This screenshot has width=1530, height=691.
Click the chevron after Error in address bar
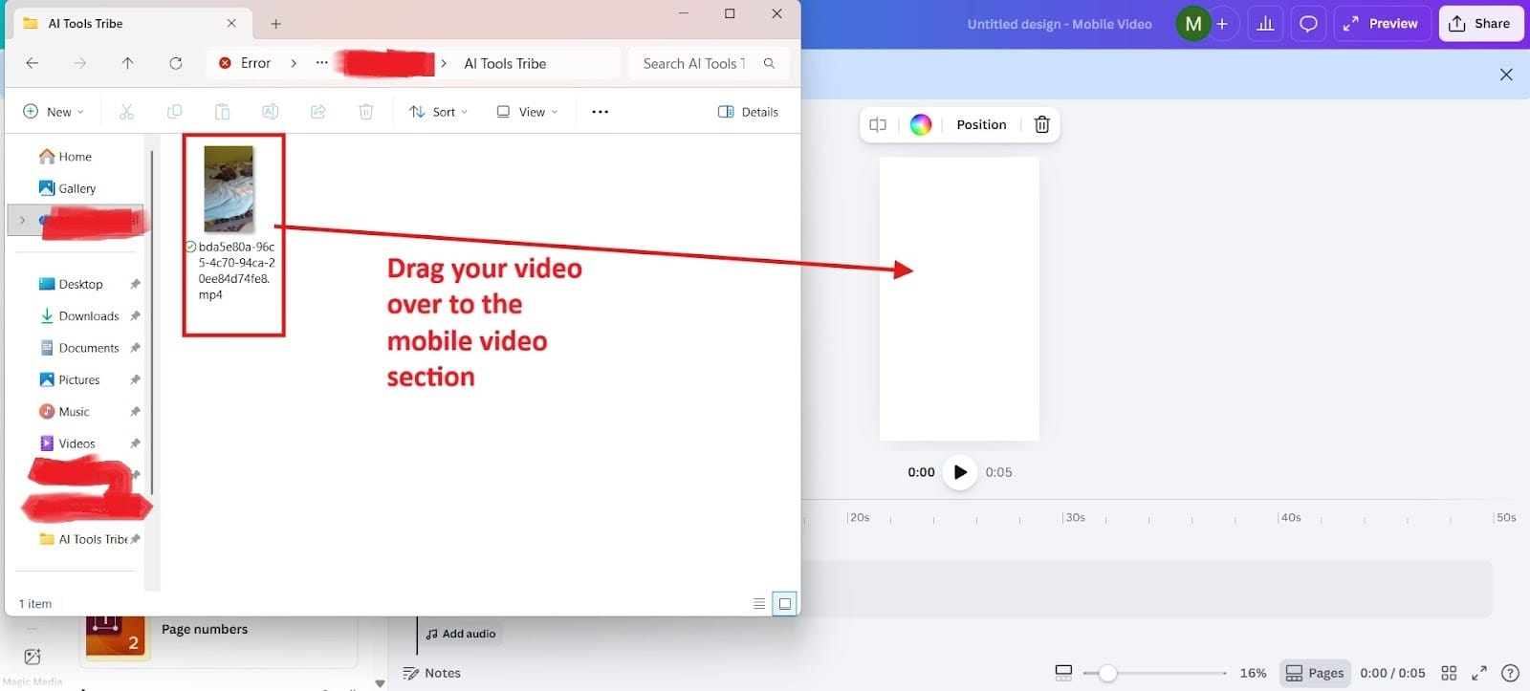click(294, 63)
